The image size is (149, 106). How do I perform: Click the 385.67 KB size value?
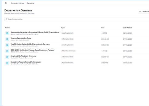click(x=105, y=45)
